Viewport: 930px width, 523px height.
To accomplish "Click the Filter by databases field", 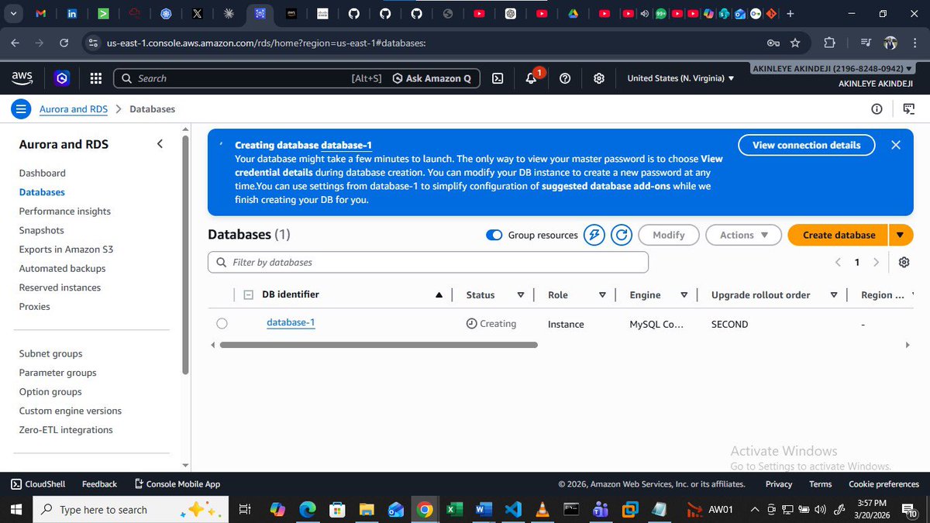I will (428, 262).
